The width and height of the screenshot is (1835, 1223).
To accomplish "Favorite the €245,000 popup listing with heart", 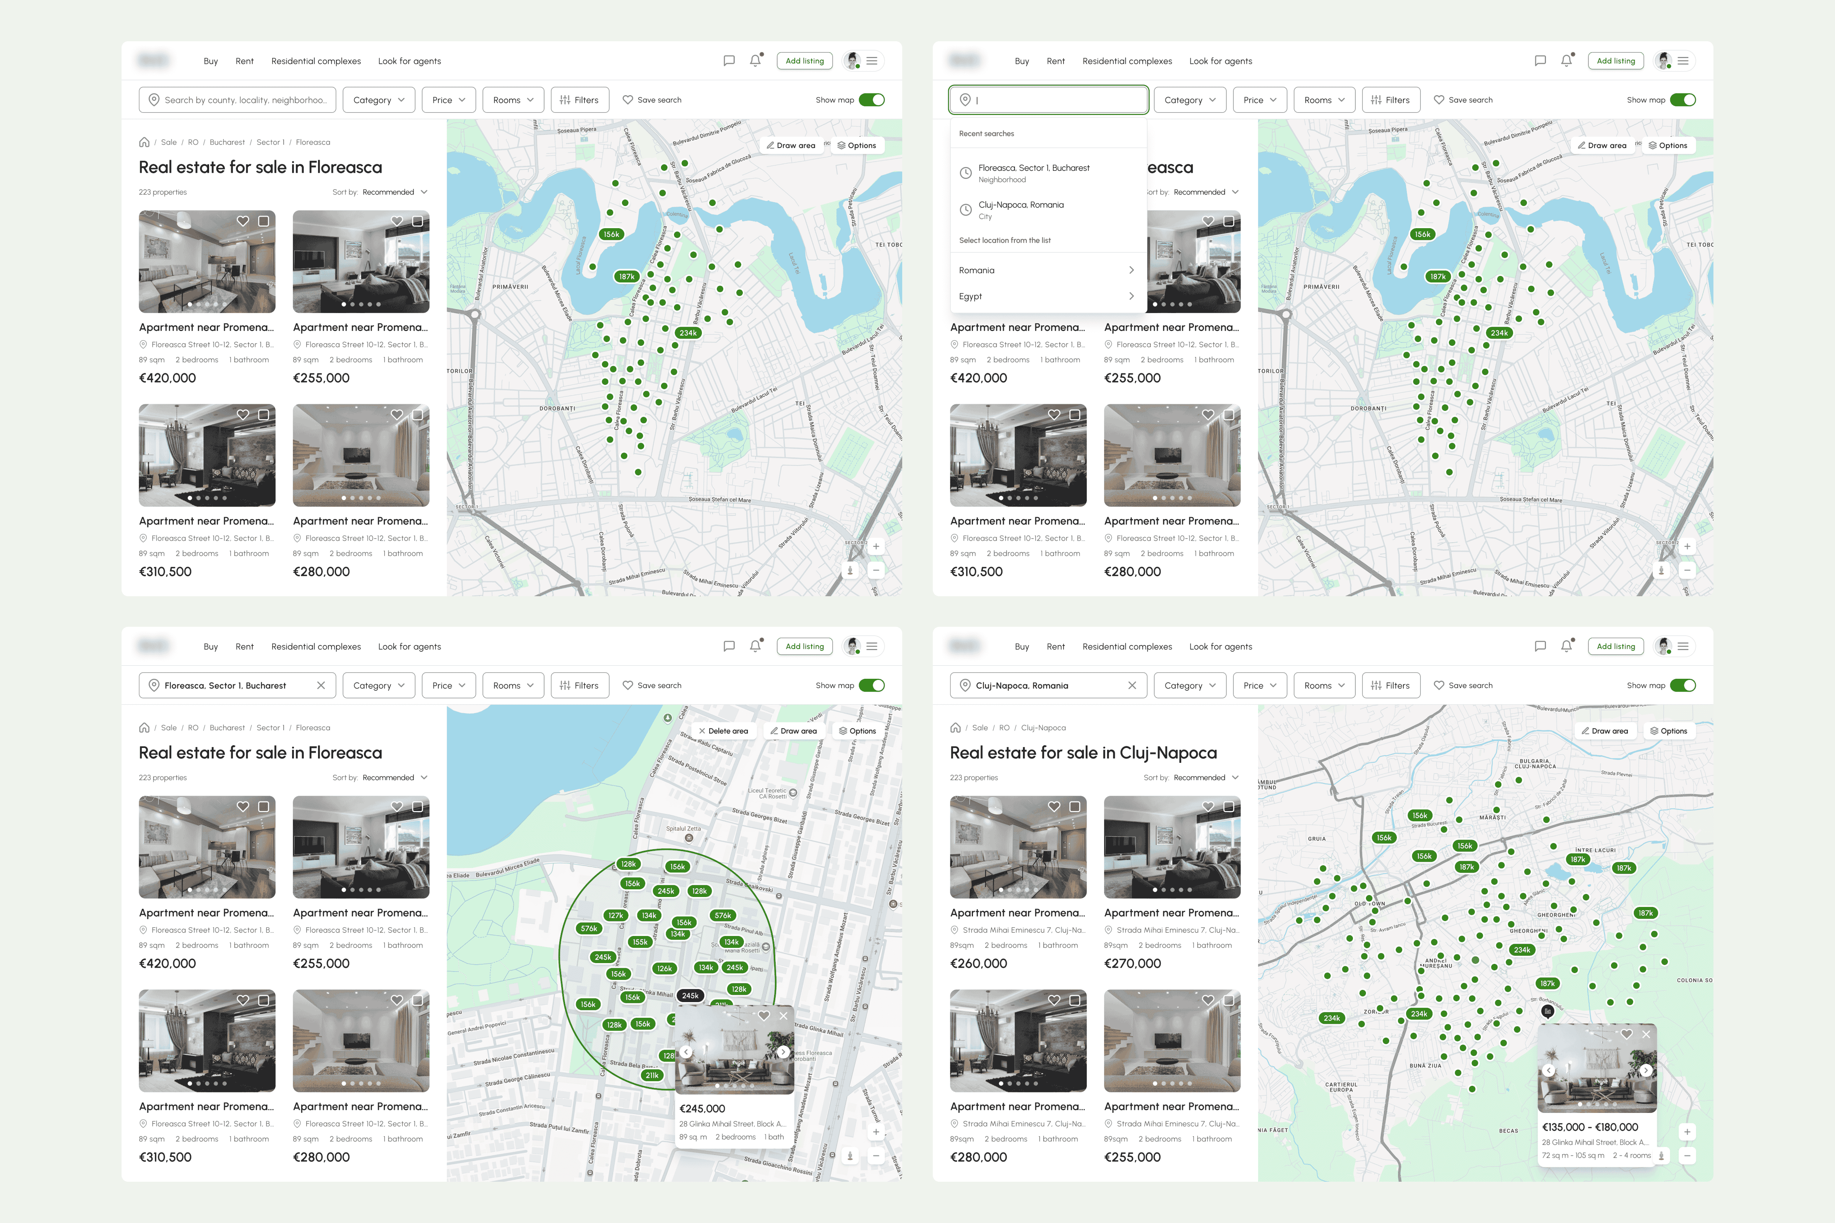I will [764, 1015].
